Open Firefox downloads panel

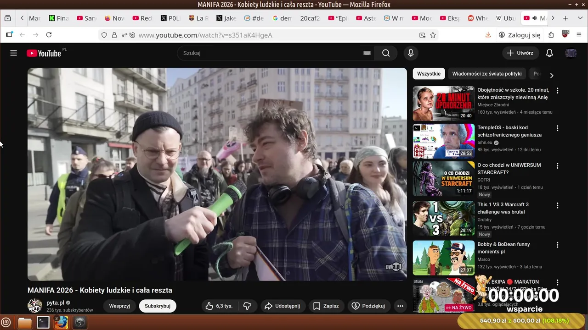pos(488,35)
